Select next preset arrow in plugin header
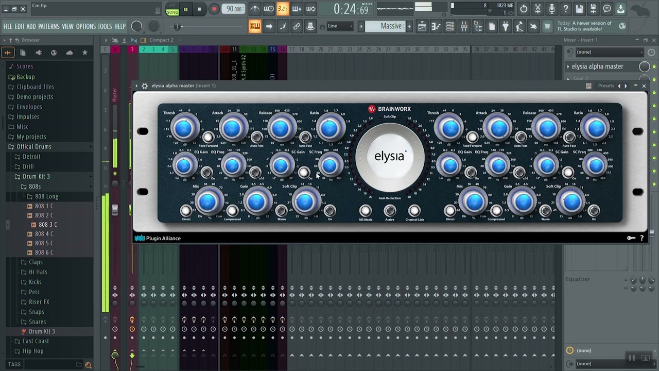The width and height of the screenshot is (659, 371). (x=626, y=86)
